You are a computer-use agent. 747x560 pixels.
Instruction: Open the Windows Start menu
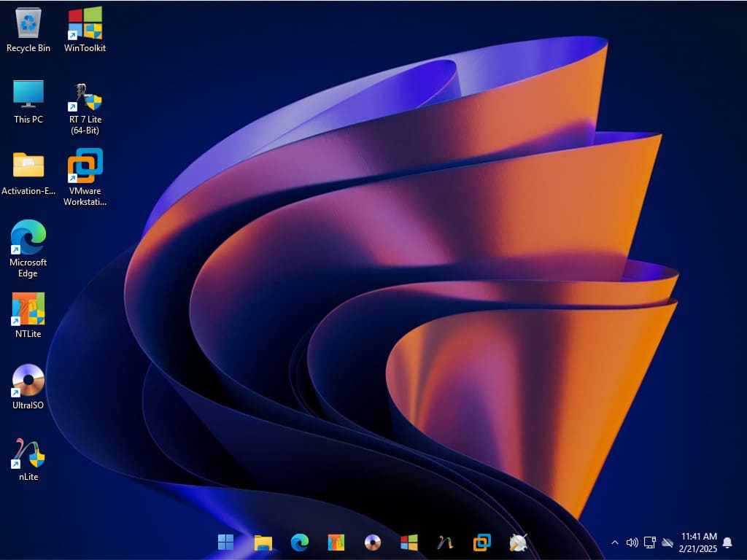click(226, 542)
